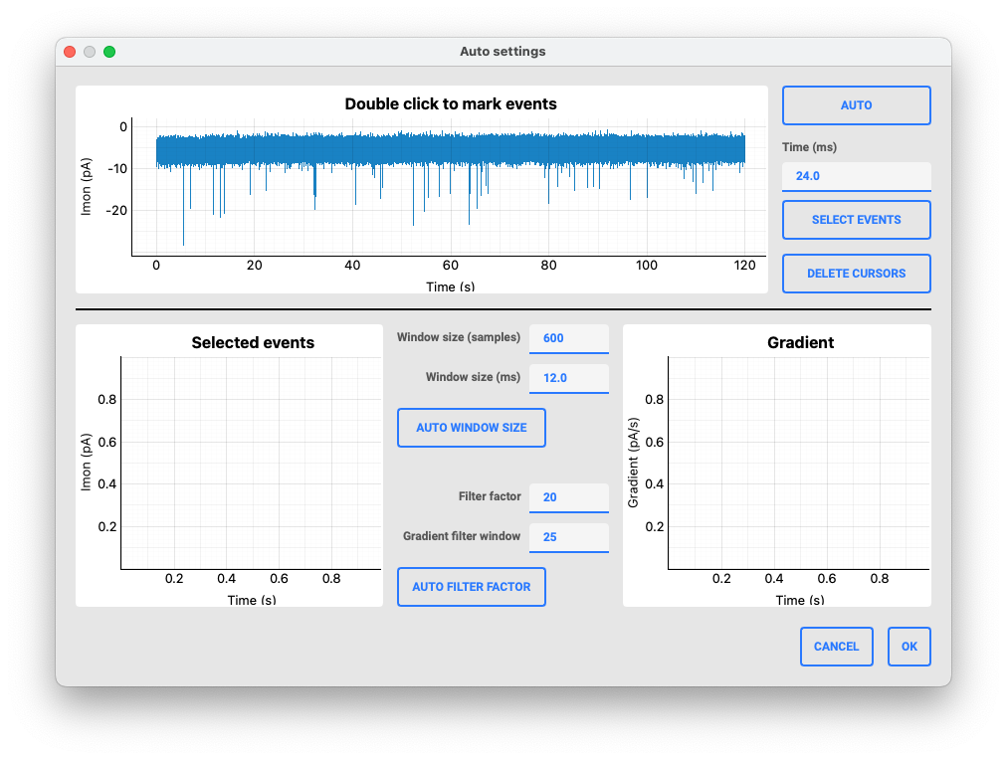Click the SELECT EVENTS button

856,220
